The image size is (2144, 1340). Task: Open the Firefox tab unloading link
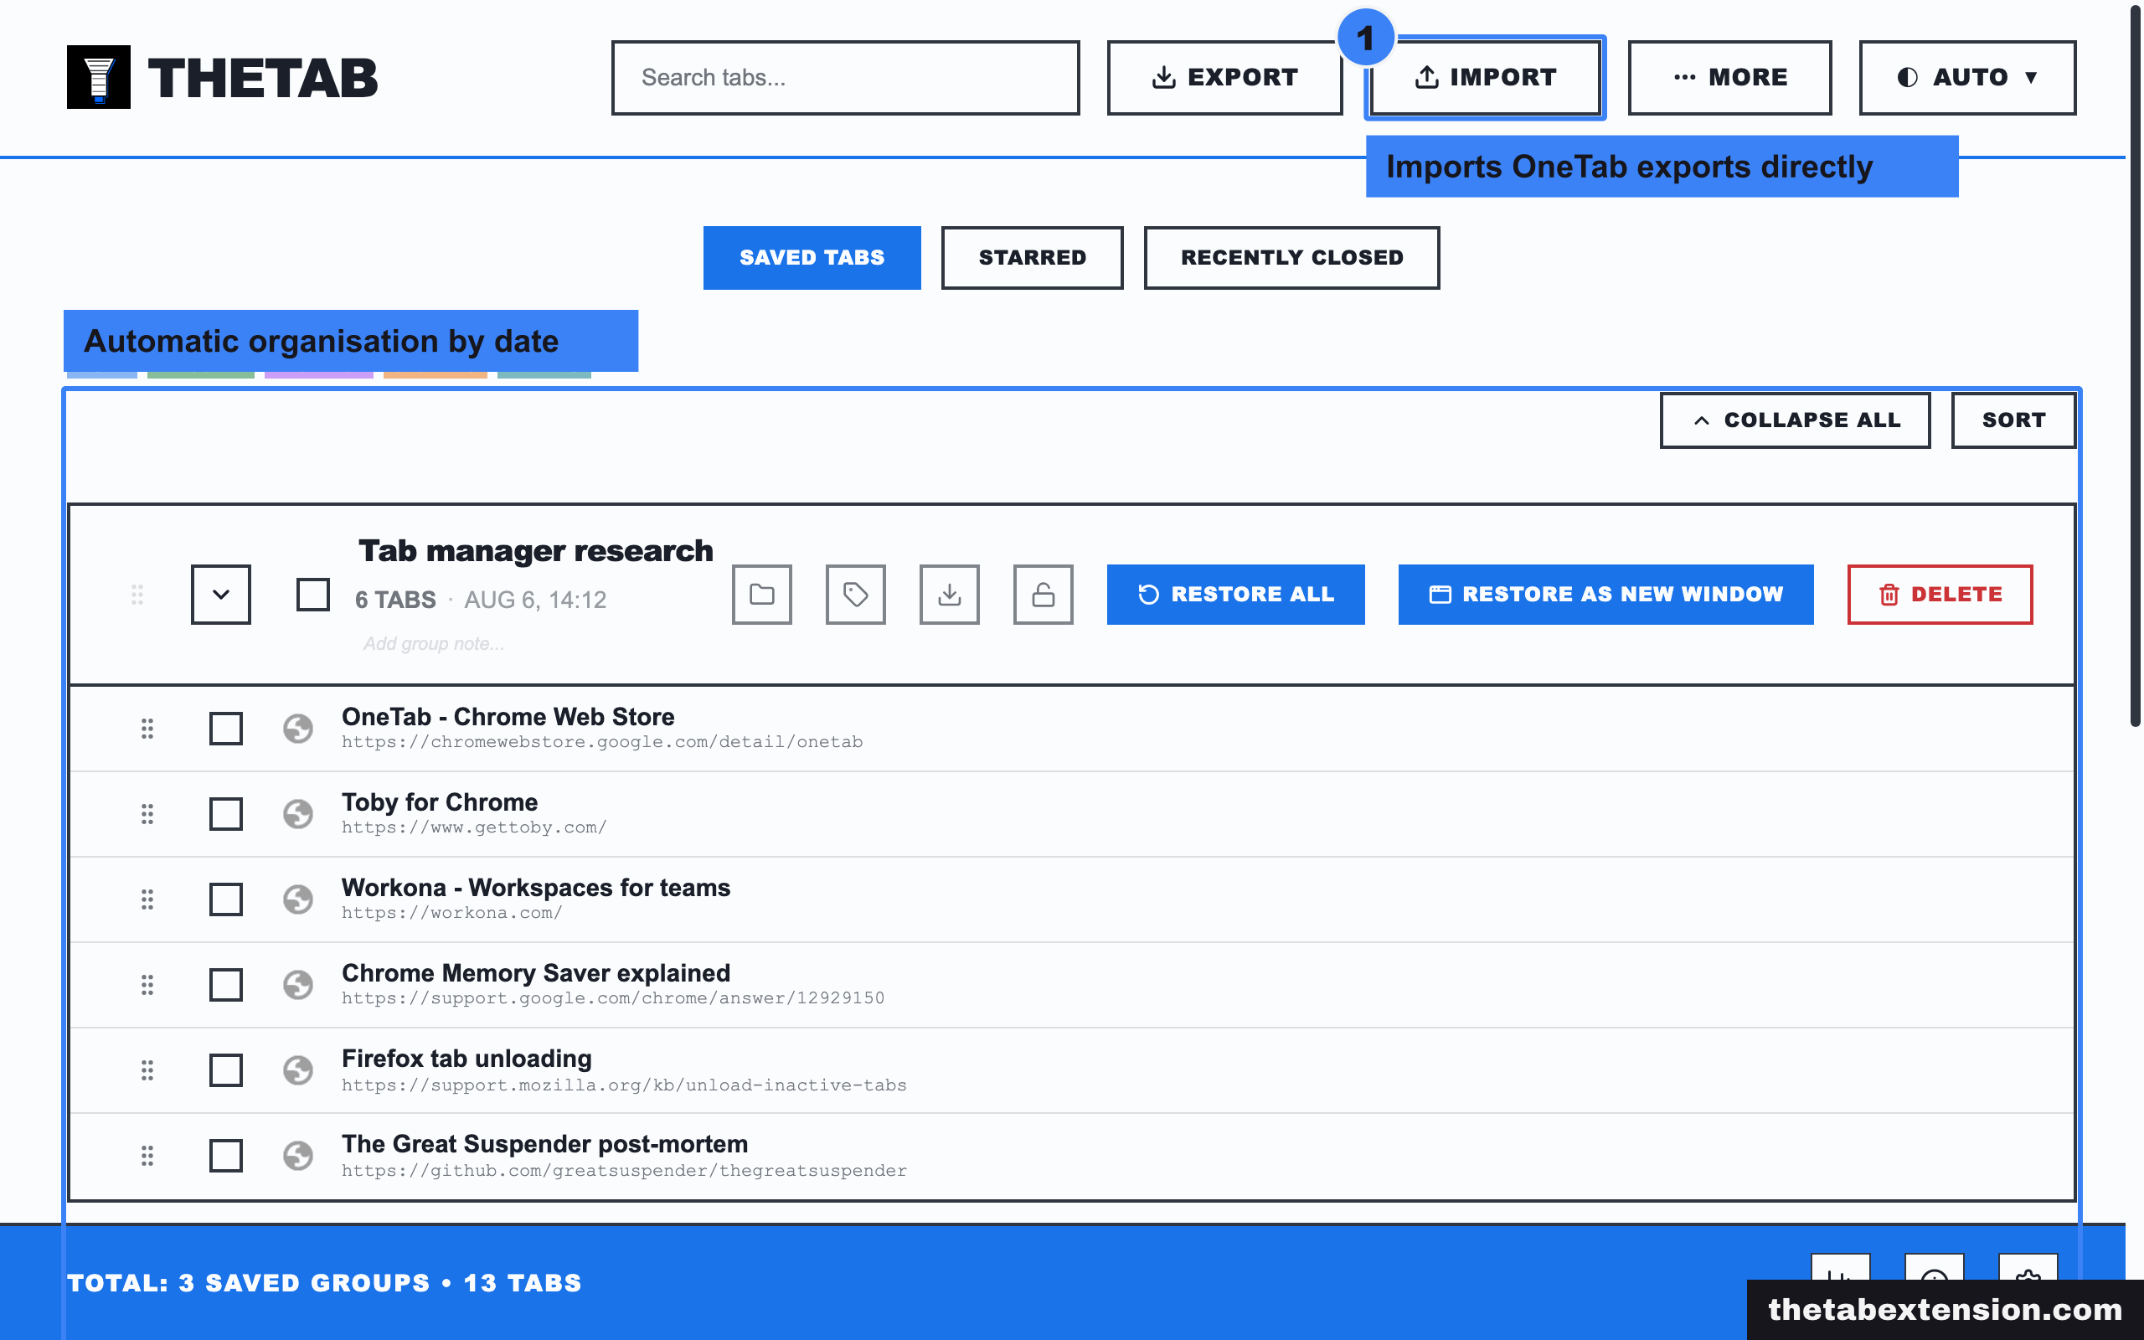tap(466, 1058)
